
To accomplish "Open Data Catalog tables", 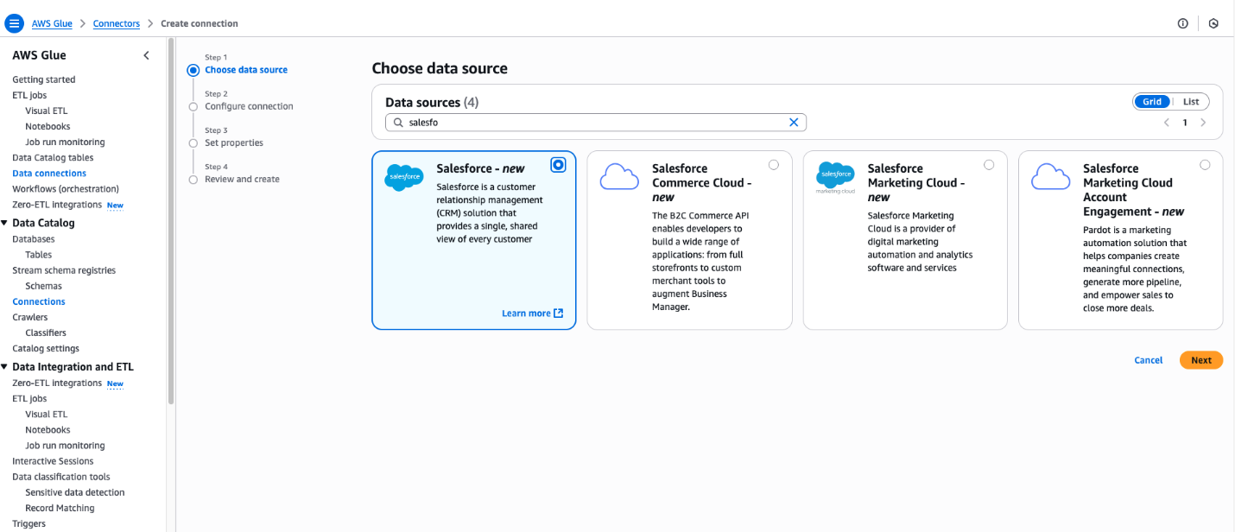I will [53, 157].
